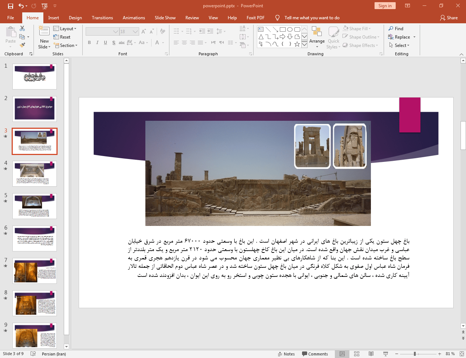The height and width of the screenshot is (358, 466).
Task: Open the Section dropdown menu
Action: tap(66, 45)
